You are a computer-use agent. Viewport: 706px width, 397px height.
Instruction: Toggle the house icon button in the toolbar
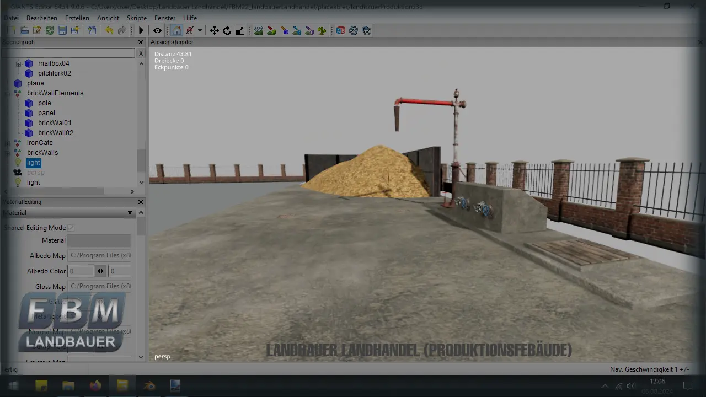pos(176,30)
